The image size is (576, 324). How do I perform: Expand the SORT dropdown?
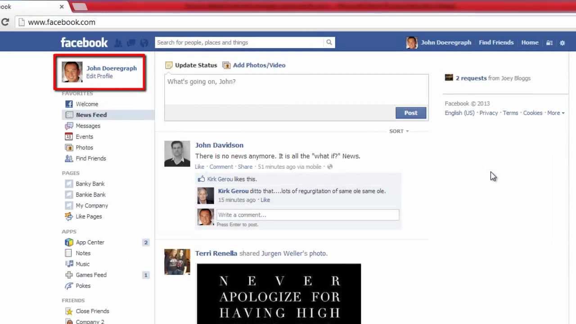399,131
